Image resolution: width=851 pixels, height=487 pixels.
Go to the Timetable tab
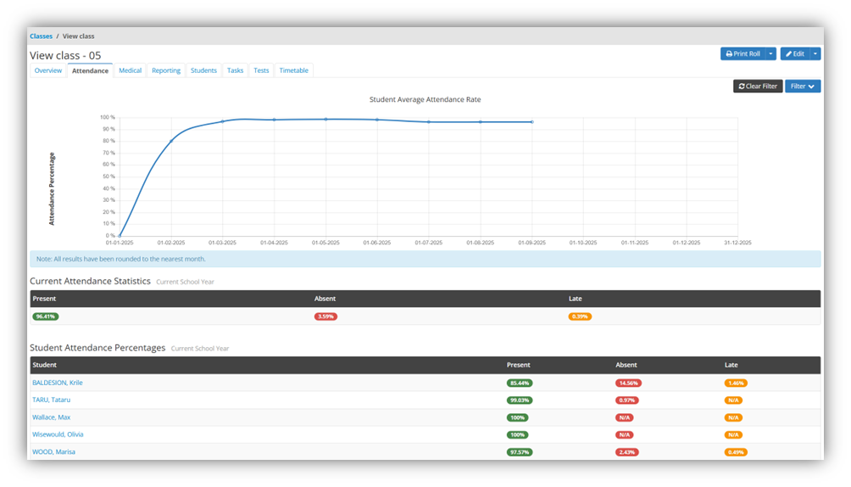[x=293, y=70]
